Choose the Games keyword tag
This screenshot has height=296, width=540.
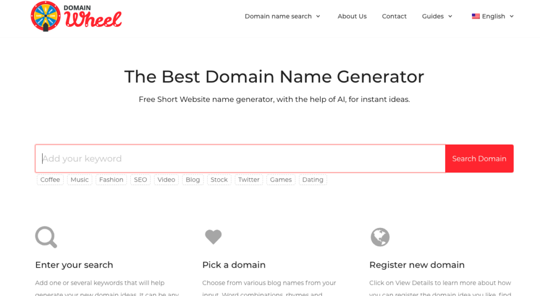point(281,179)
